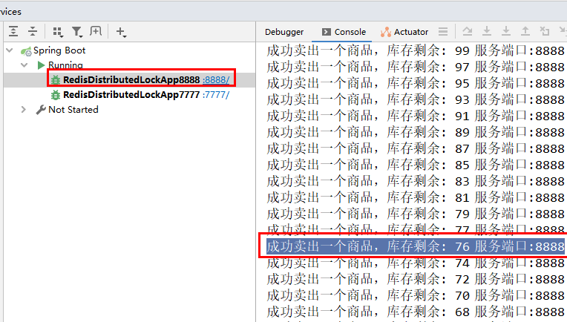Collapse the Running group node
Viewport: 567px width, 322px height.
point(24,65)
